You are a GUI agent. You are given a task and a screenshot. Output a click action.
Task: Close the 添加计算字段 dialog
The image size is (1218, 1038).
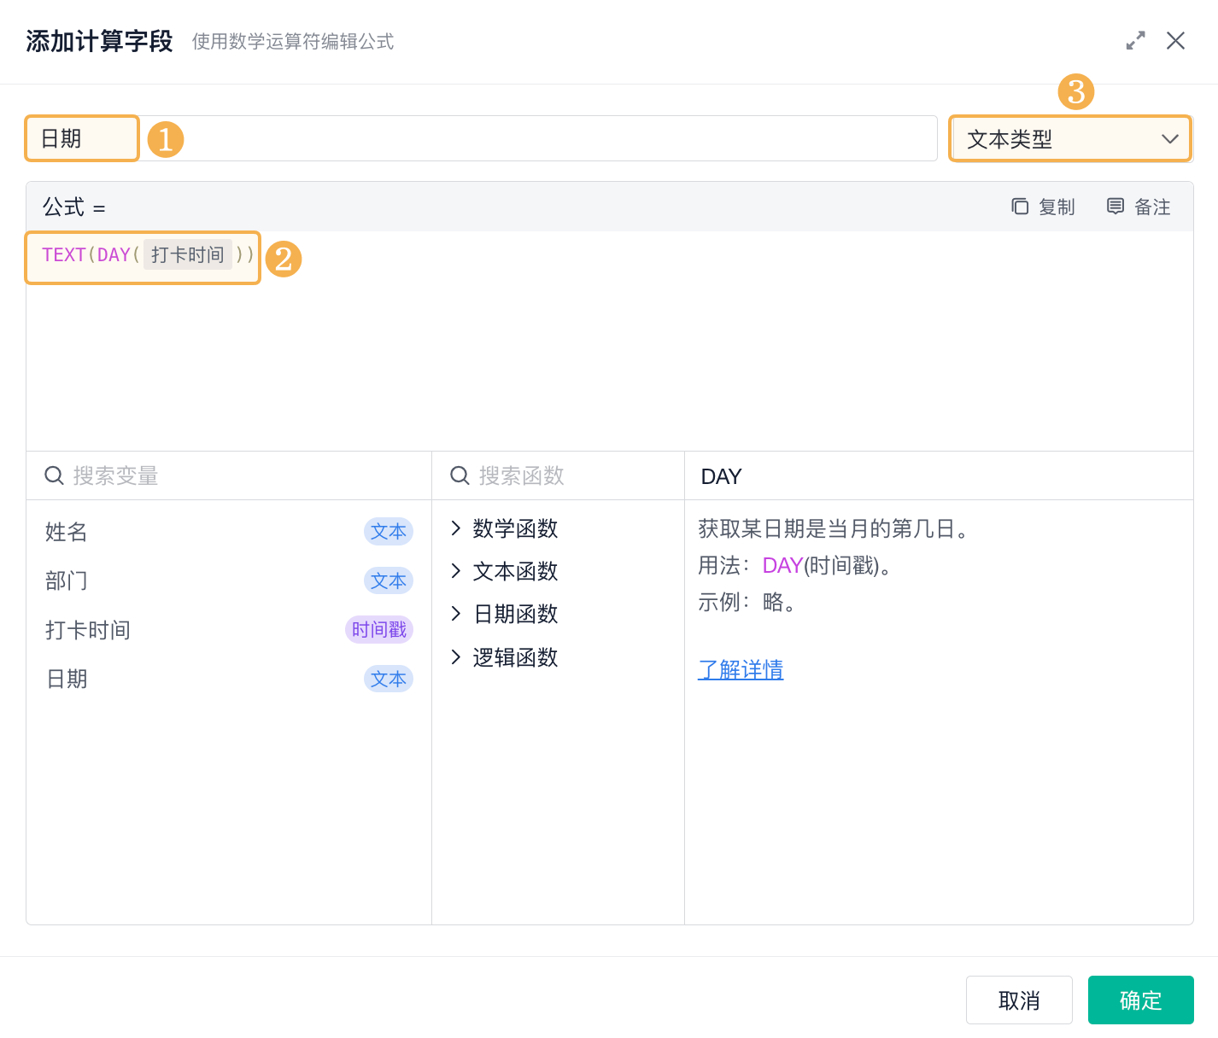[x=1175, y=41]
